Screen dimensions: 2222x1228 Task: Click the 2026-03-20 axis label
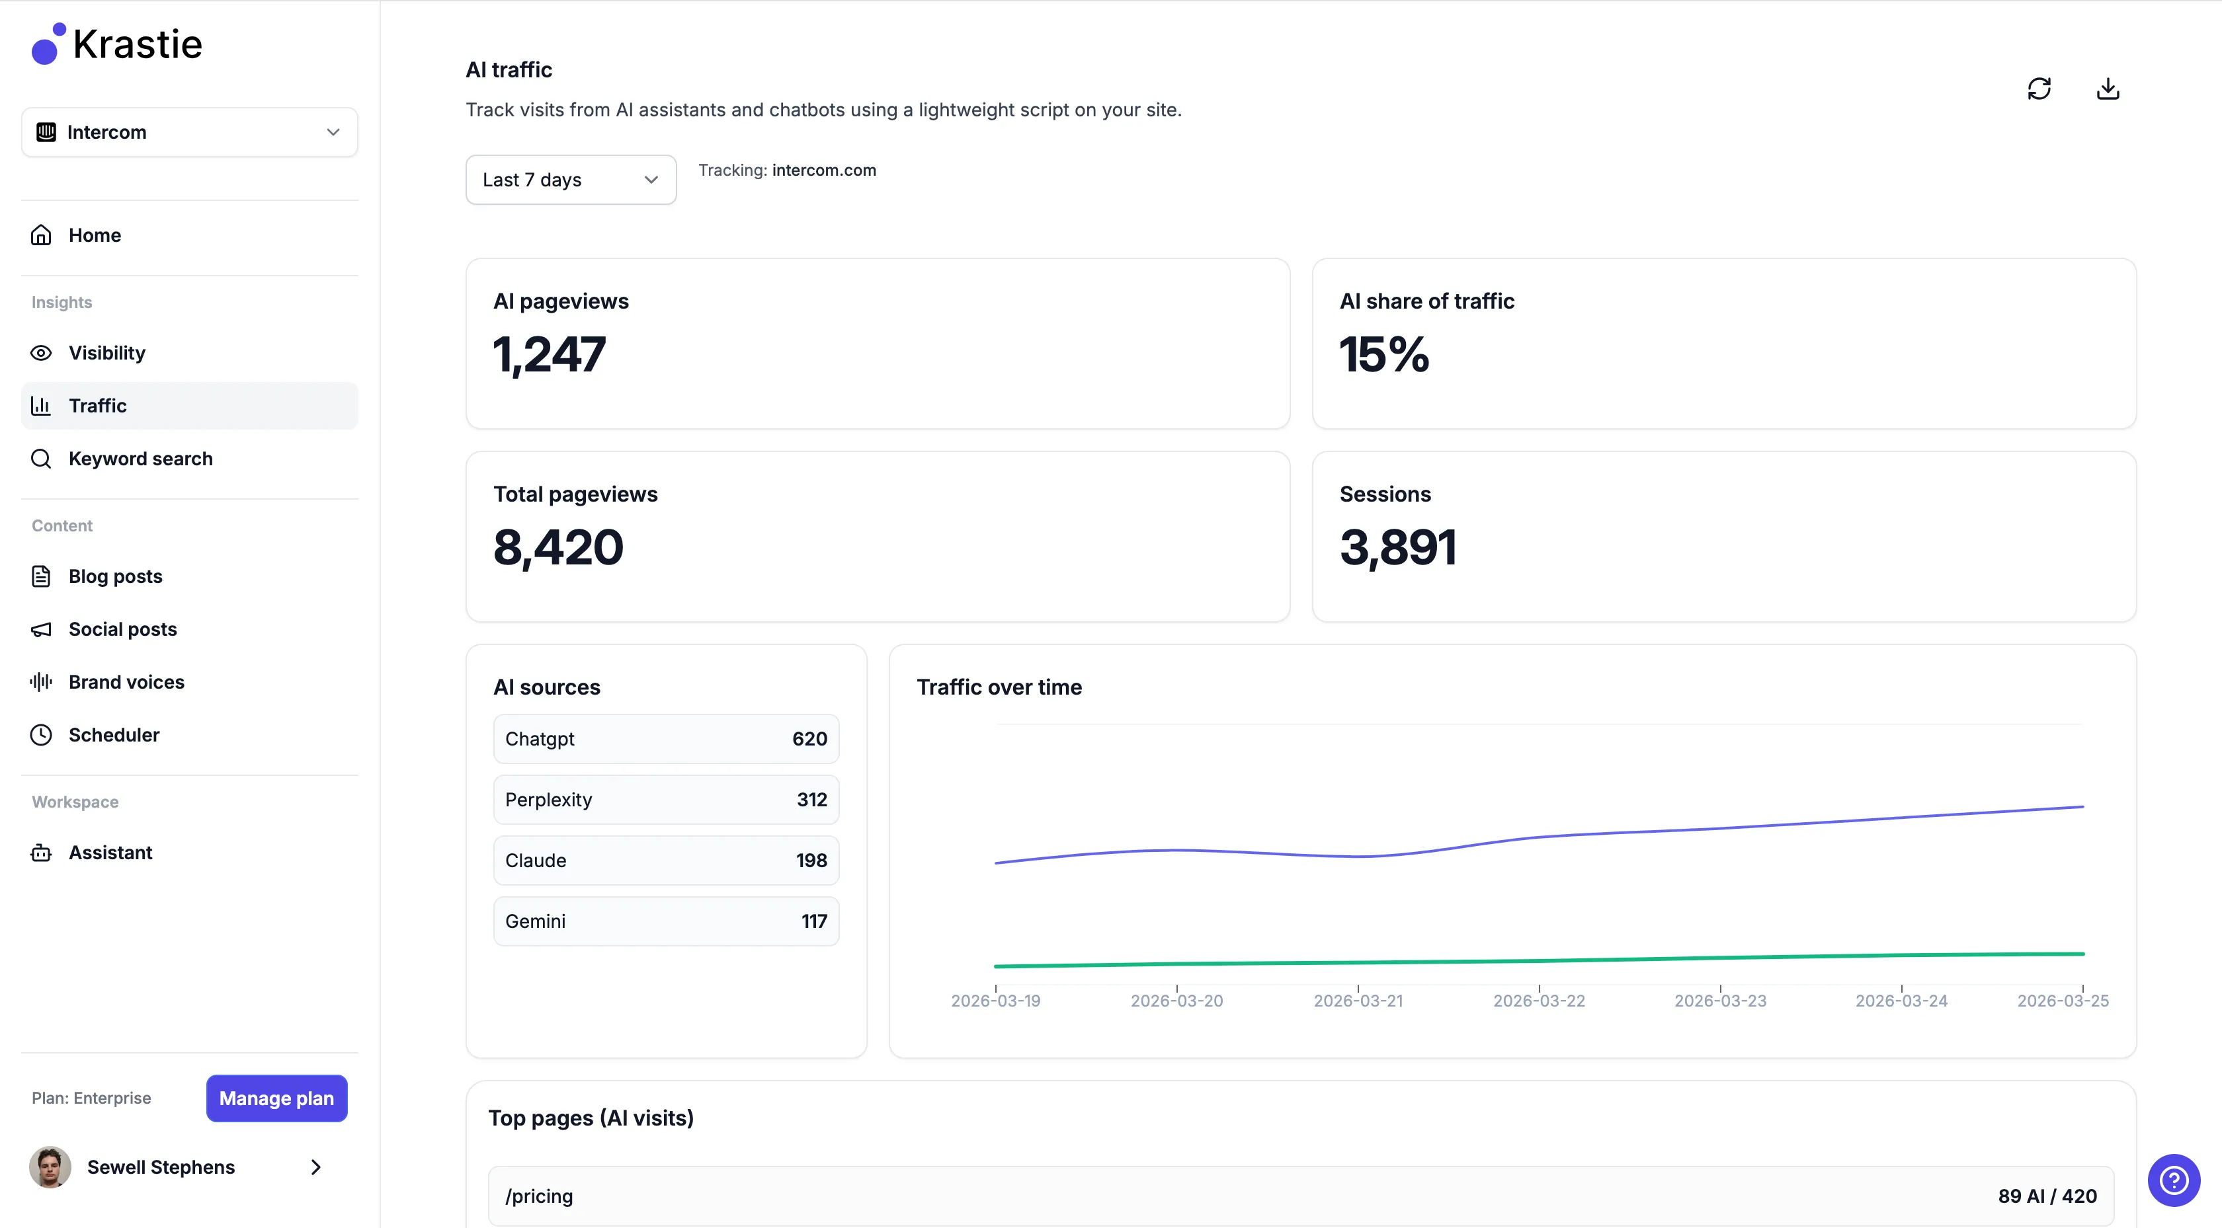tap(1176, 1001)
